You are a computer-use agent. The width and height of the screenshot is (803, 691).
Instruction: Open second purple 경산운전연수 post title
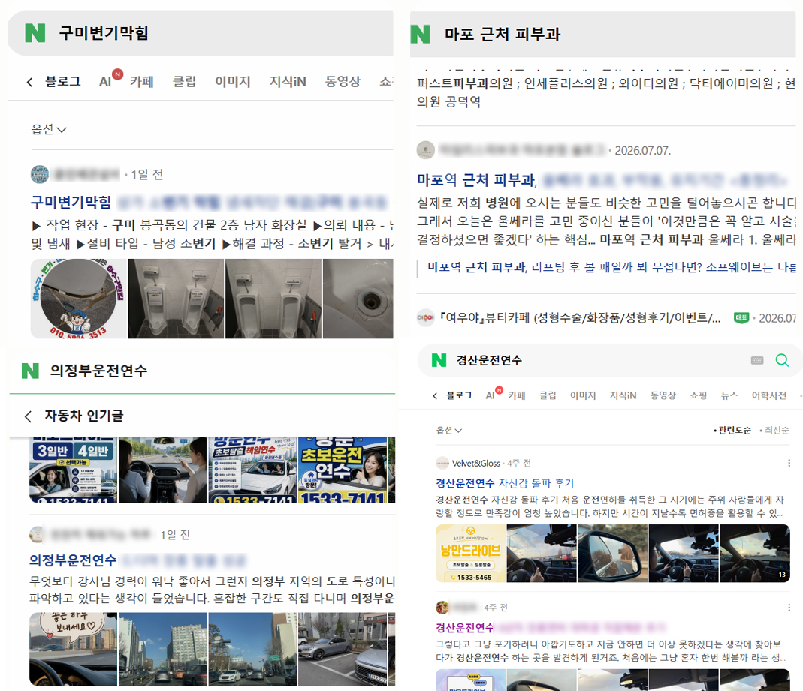coord(464,627)
